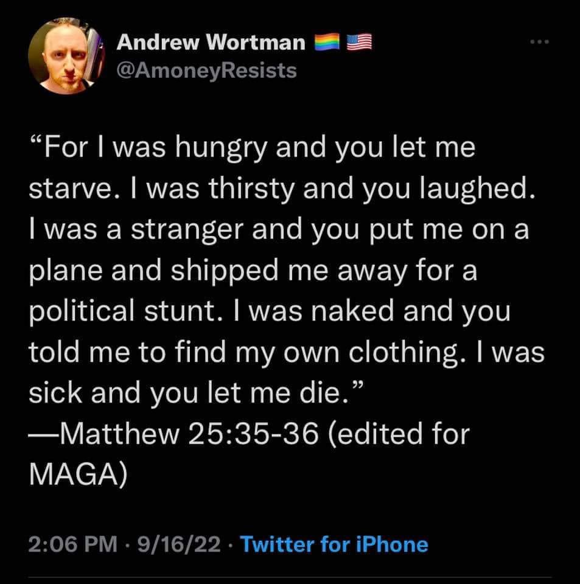Click the word "clothing" in the tweet
The width and height of the screenshot is (580, 584).
404,352
